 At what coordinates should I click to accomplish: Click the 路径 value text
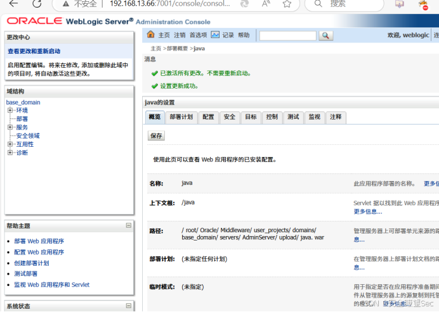253,234
